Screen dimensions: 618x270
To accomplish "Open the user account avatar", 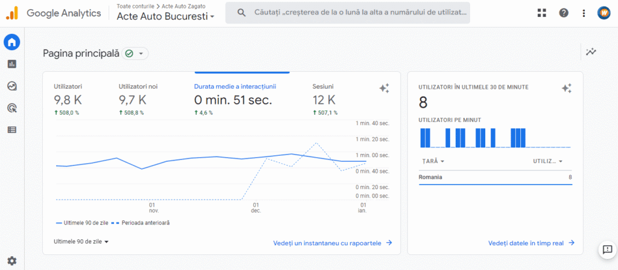I will [x=604, y=13].
